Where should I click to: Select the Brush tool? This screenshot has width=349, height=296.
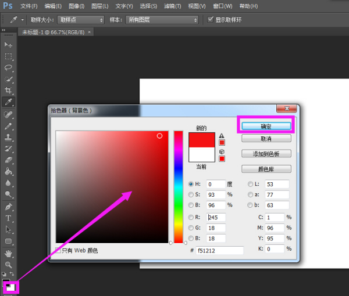coord(8,126)
